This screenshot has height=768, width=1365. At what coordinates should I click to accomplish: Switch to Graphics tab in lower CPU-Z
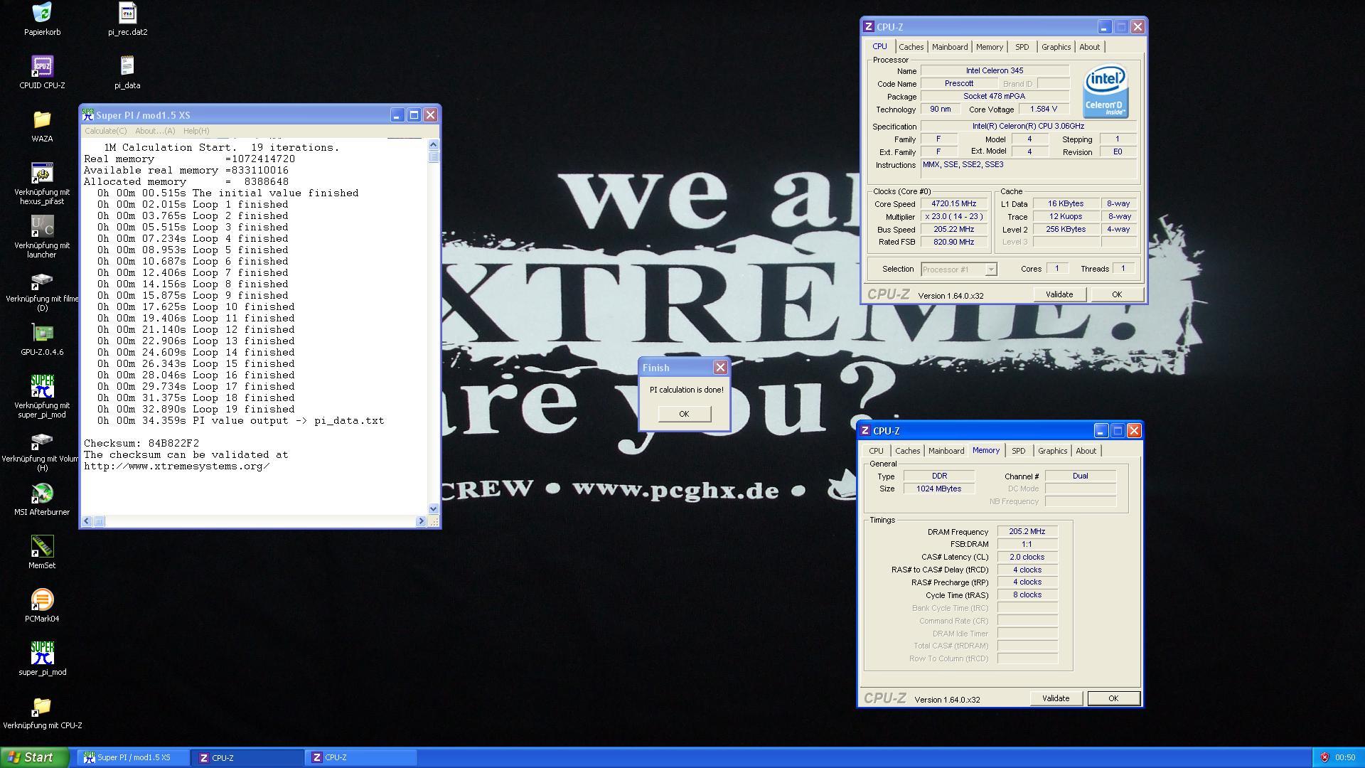(1052, 451)
